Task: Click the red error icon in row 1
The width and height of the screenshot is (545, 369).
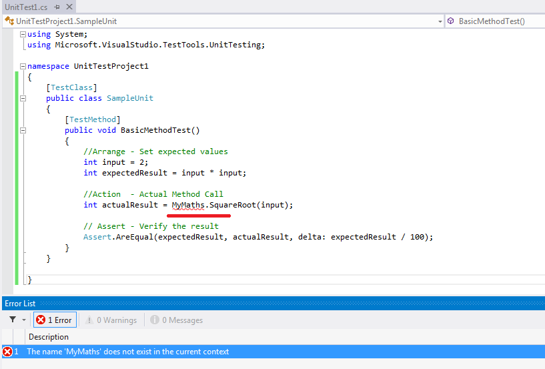Action: (7, 352)
